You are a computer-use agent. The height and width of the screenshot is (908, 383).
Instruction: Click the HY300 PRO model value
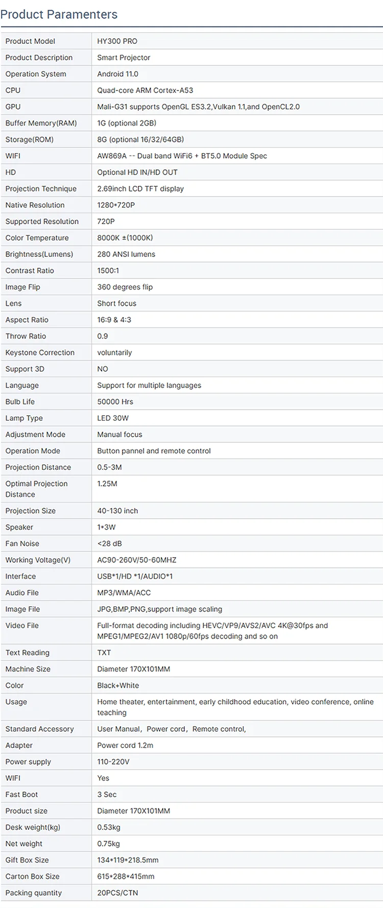click(x=117, y=41)
